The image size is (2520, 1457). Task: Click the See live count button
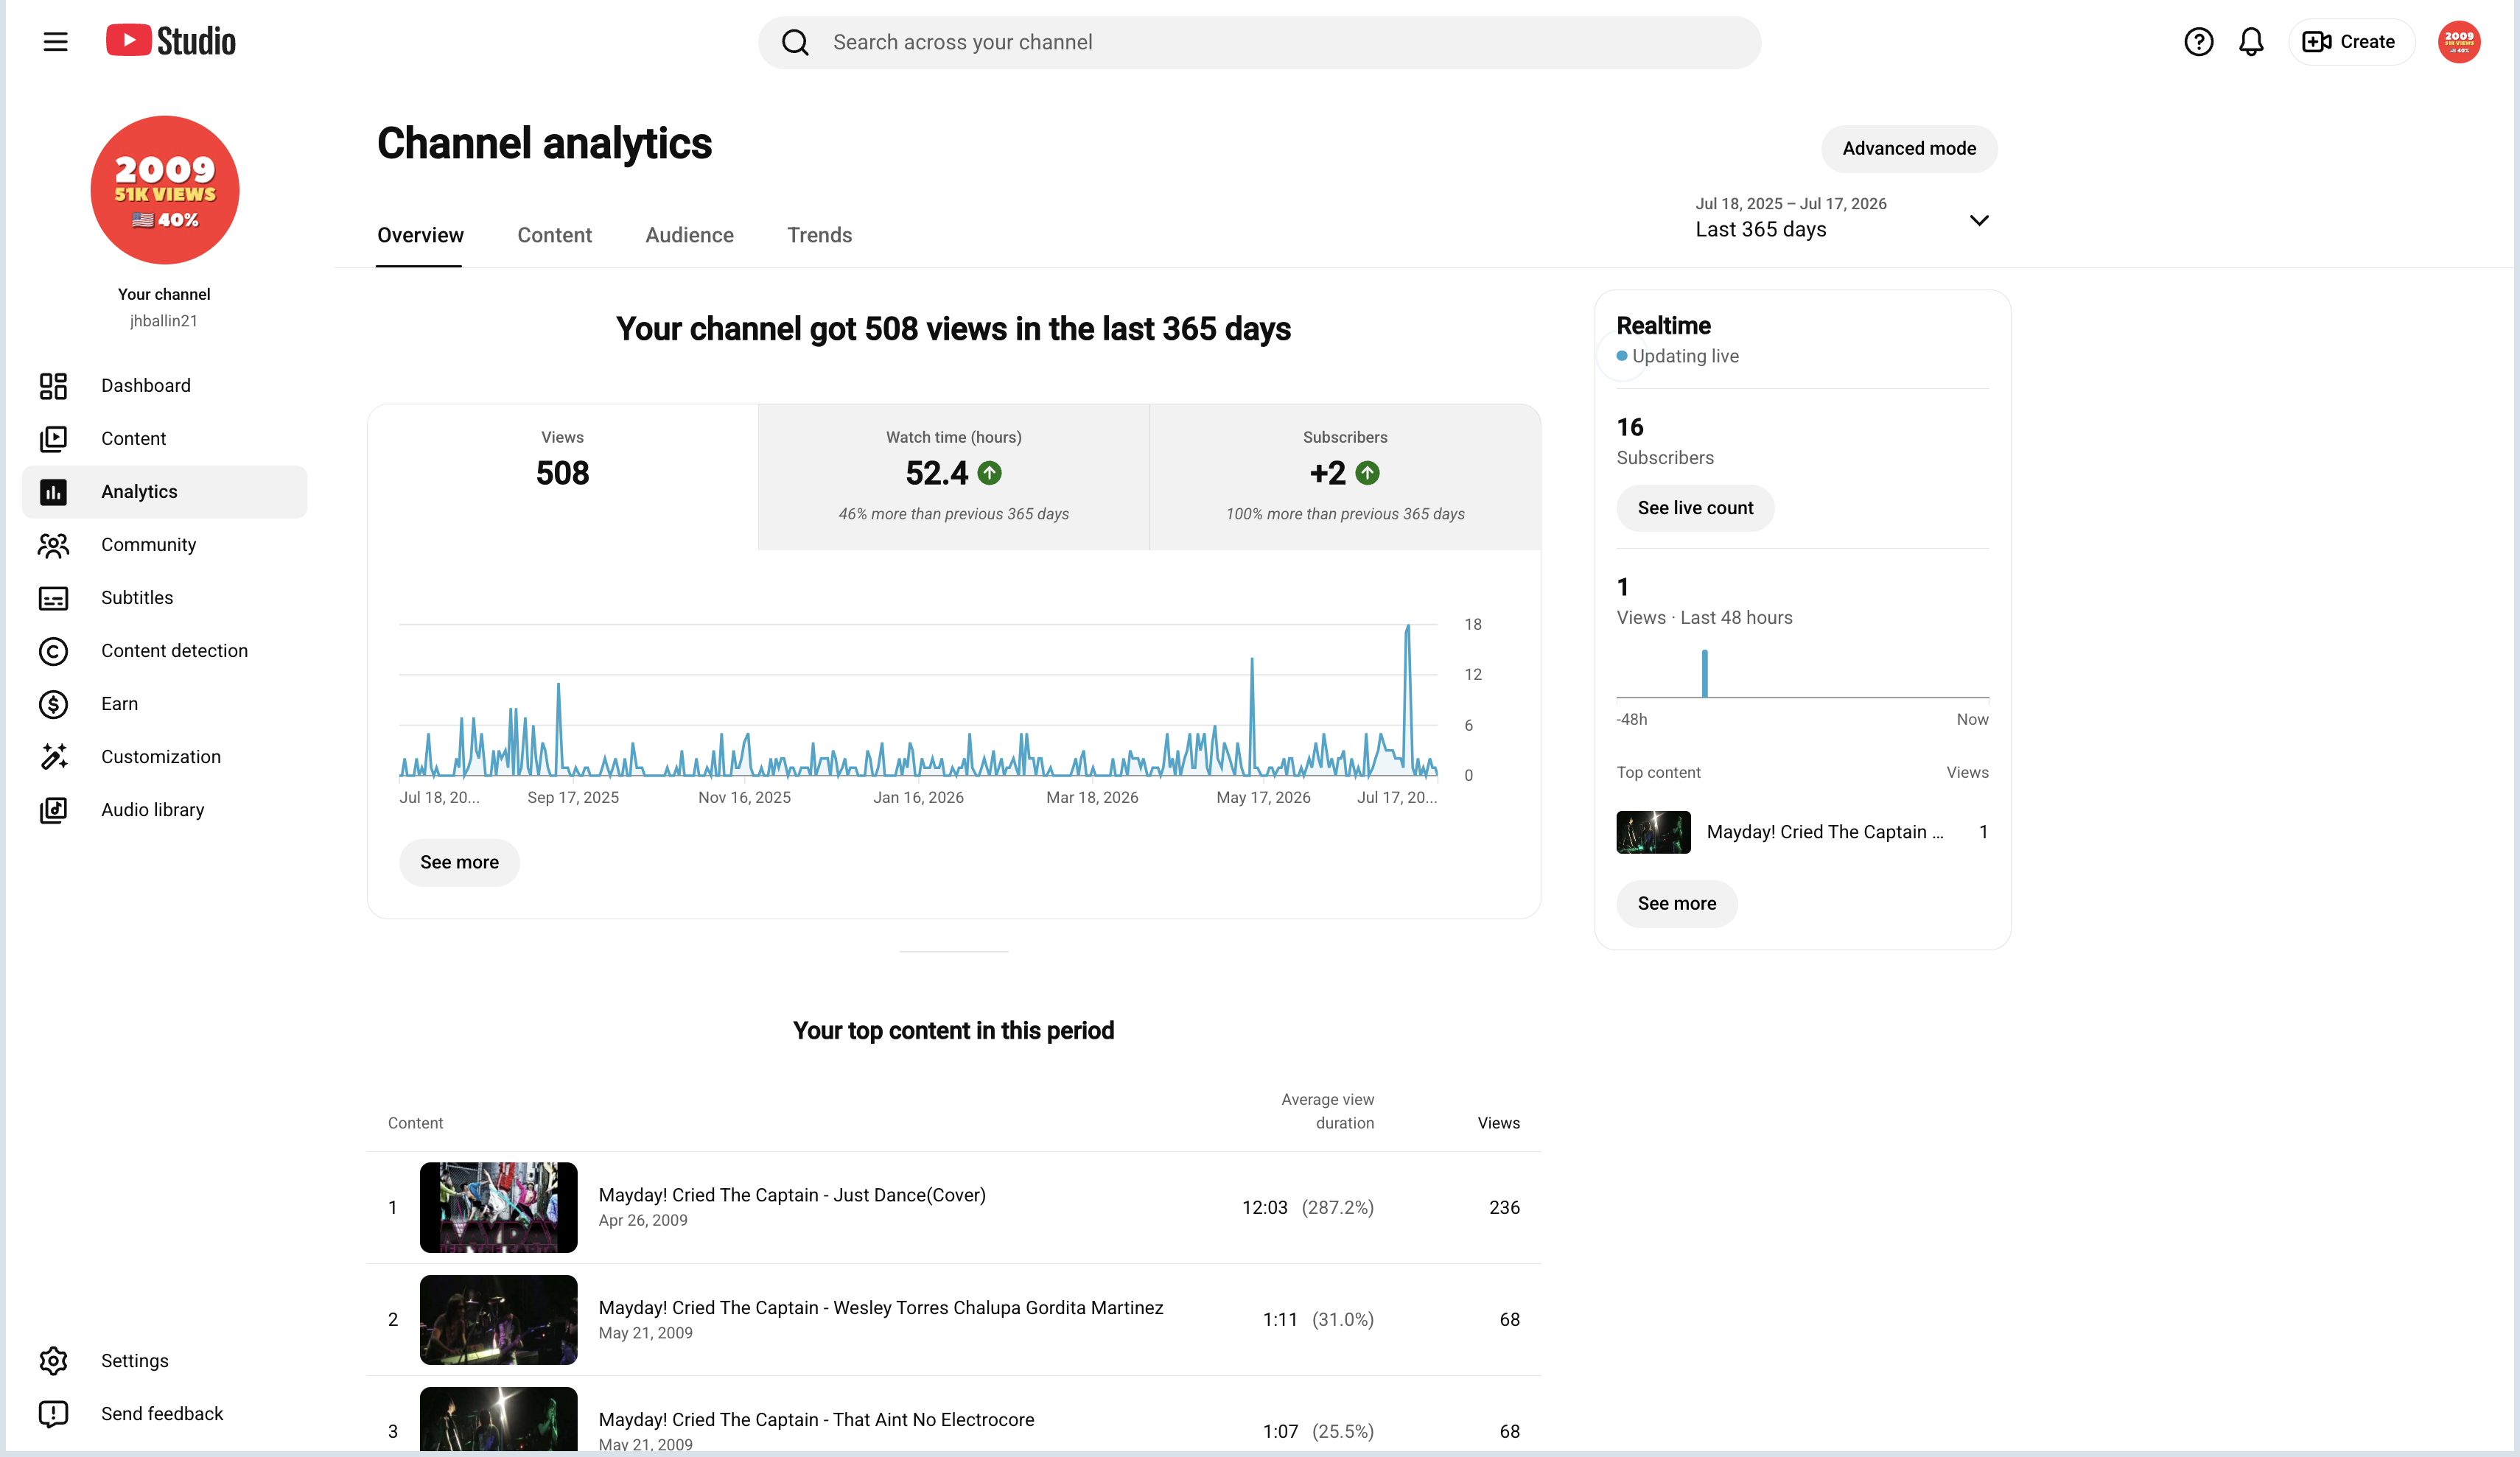(x=1695, y=508)
